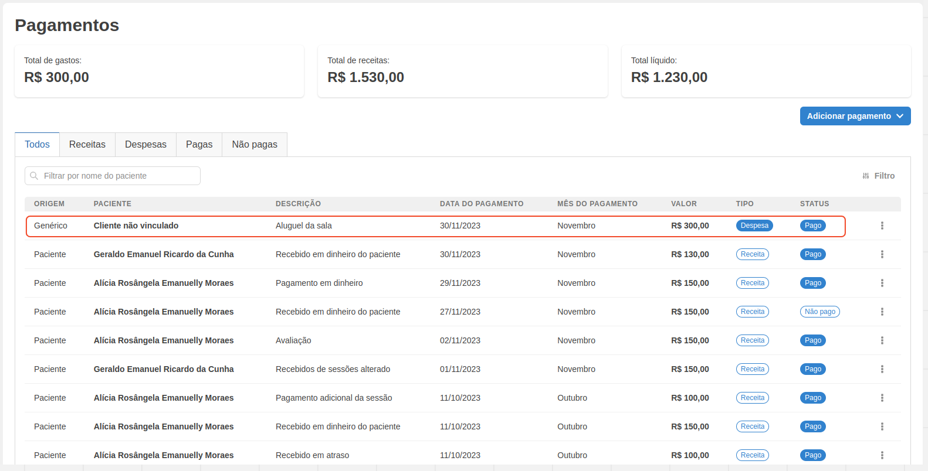Image resolution: width=928 pixels, height=471 pixels.
Task: Click the date 27/11/2023
Action: tap(460, 312)
